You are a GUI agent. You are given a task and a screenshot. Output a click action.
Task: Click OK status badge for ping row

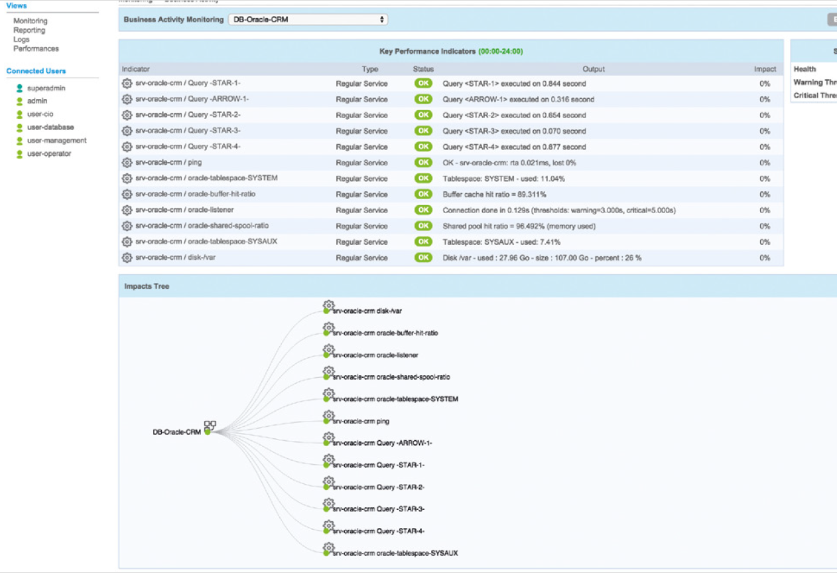point(423,163)
